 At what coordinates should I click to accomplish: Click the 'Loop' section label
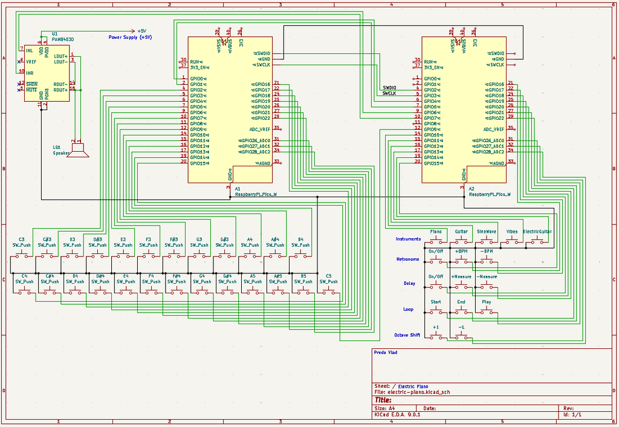[x=408, y=309]
